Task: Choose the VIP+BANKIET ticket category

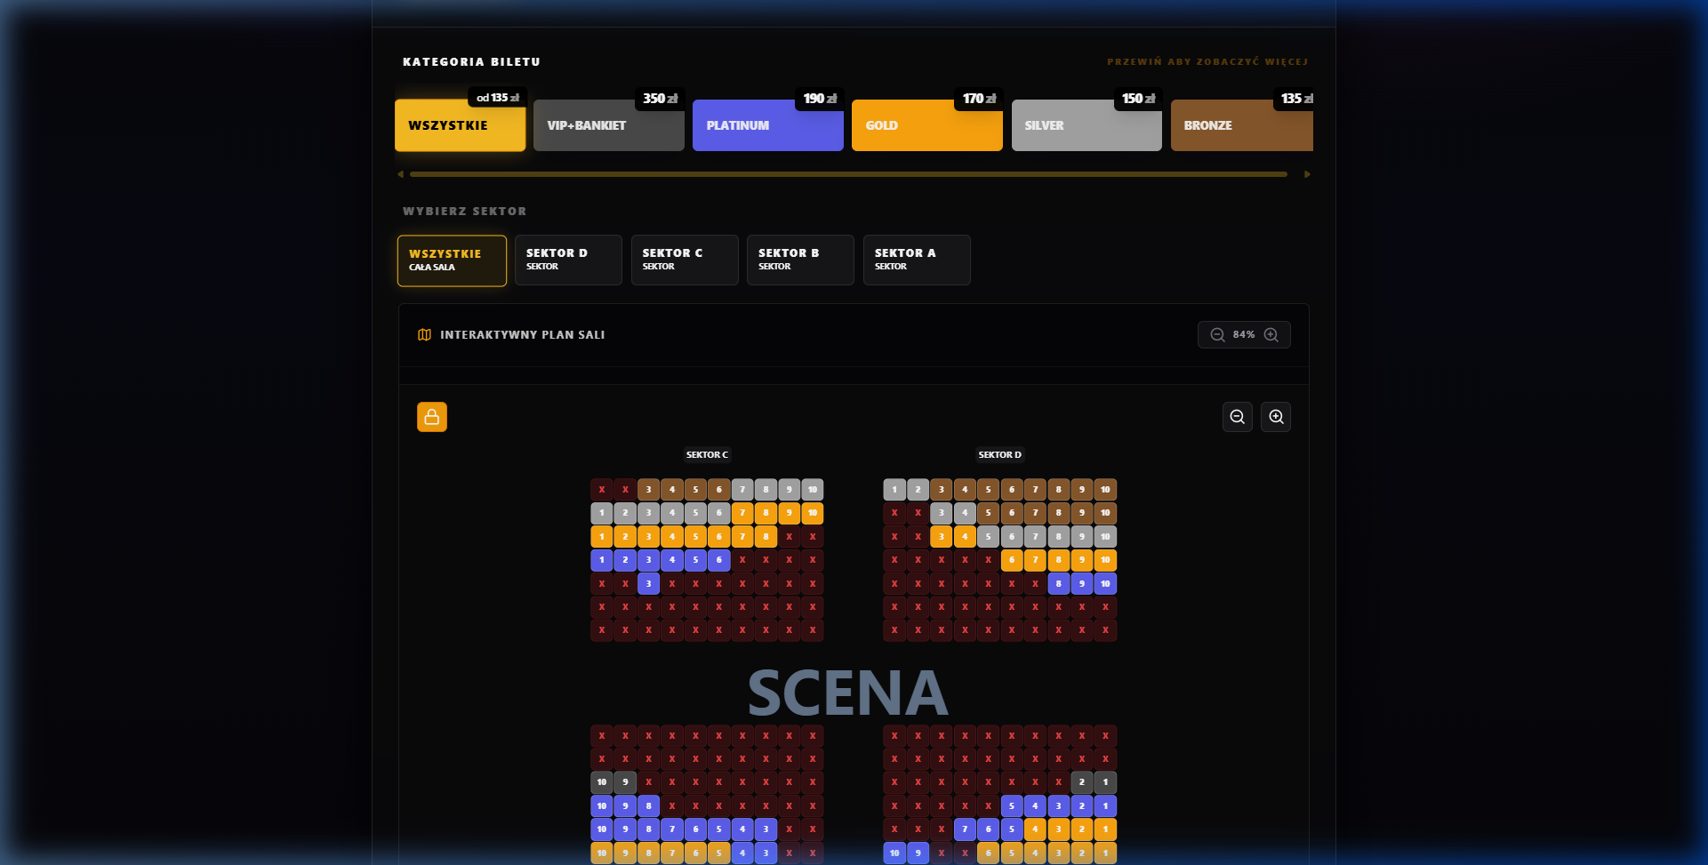Action: (608, 125)
